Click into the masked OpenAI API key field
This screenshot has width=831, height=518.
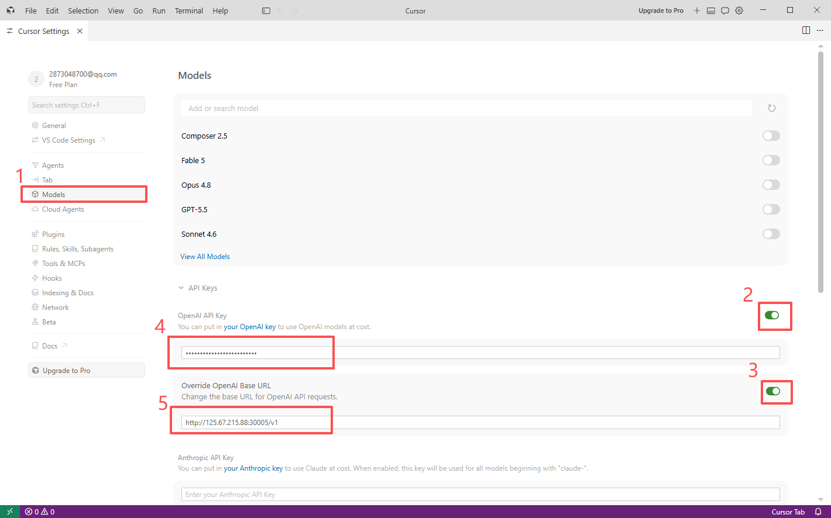point(480,353)
